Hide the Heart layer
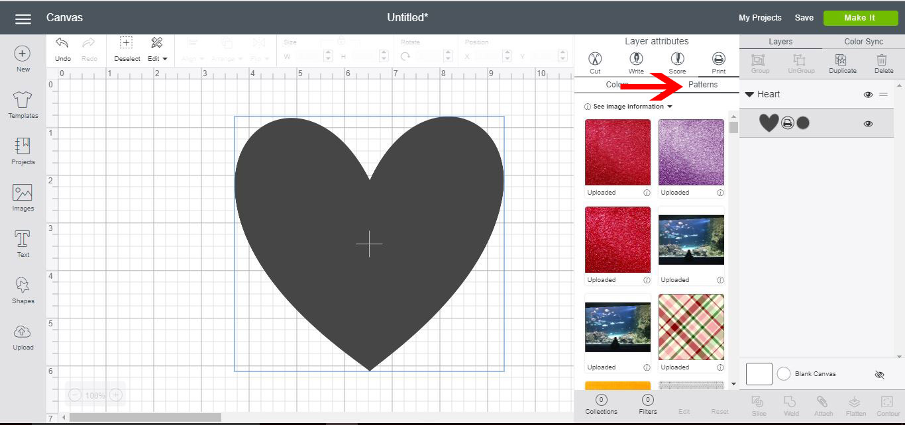Screen dimensions: 905x425 [x=868, y=94]
